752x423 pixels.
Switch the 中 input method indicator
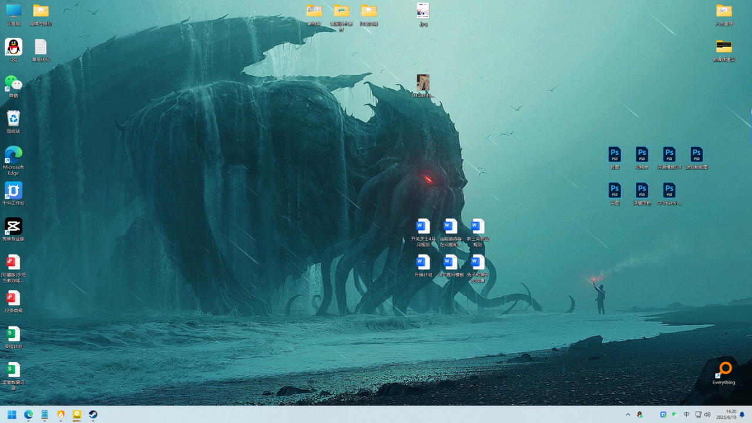pyautogui.click(x=686, y=414)
